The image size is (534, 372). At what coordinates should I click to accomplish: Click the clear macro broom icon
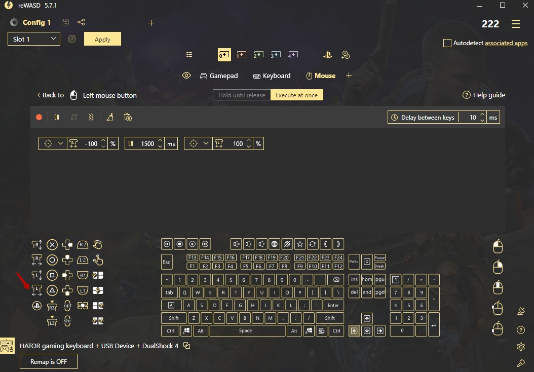point(110,117)
